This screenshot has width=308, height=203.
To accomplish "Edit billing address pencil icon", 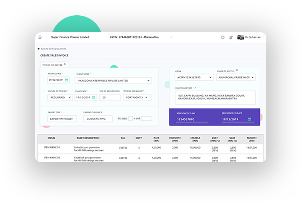I will point(195,87).
